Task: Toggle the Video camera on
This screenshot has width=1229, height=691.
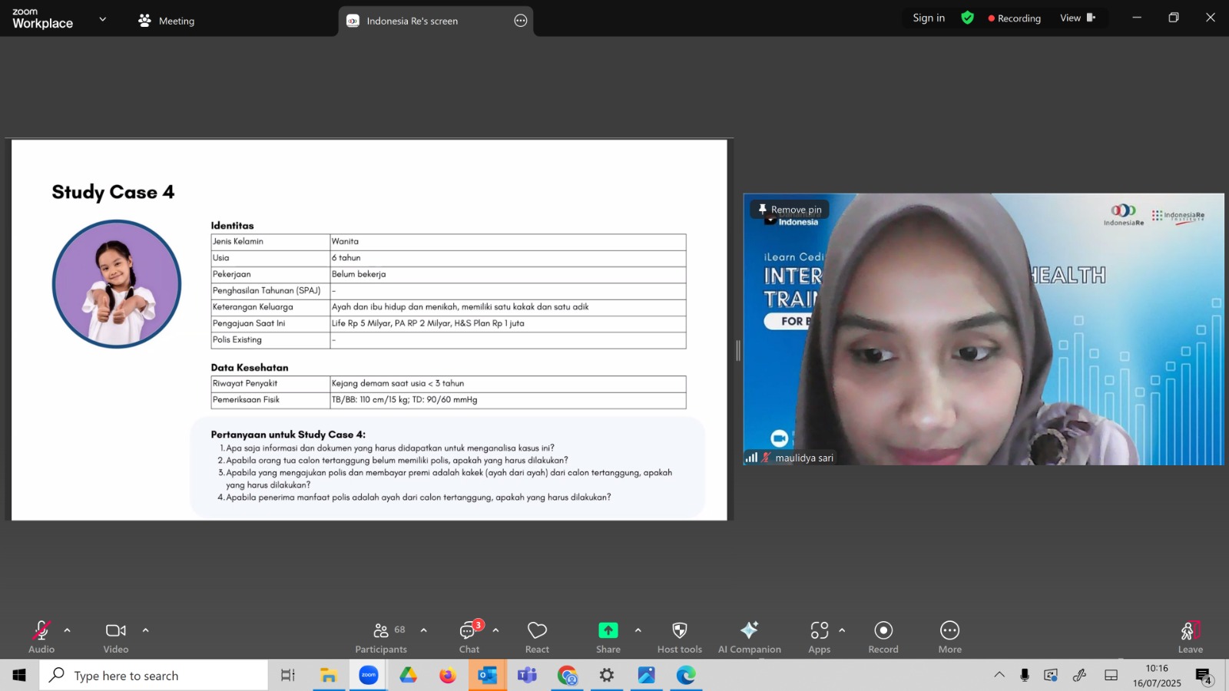Action: pos(116,637)
